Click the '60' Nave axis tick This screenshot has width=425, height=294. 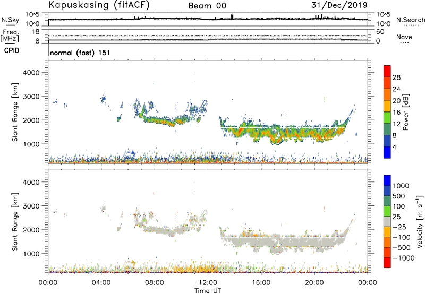tap(380, 32)
